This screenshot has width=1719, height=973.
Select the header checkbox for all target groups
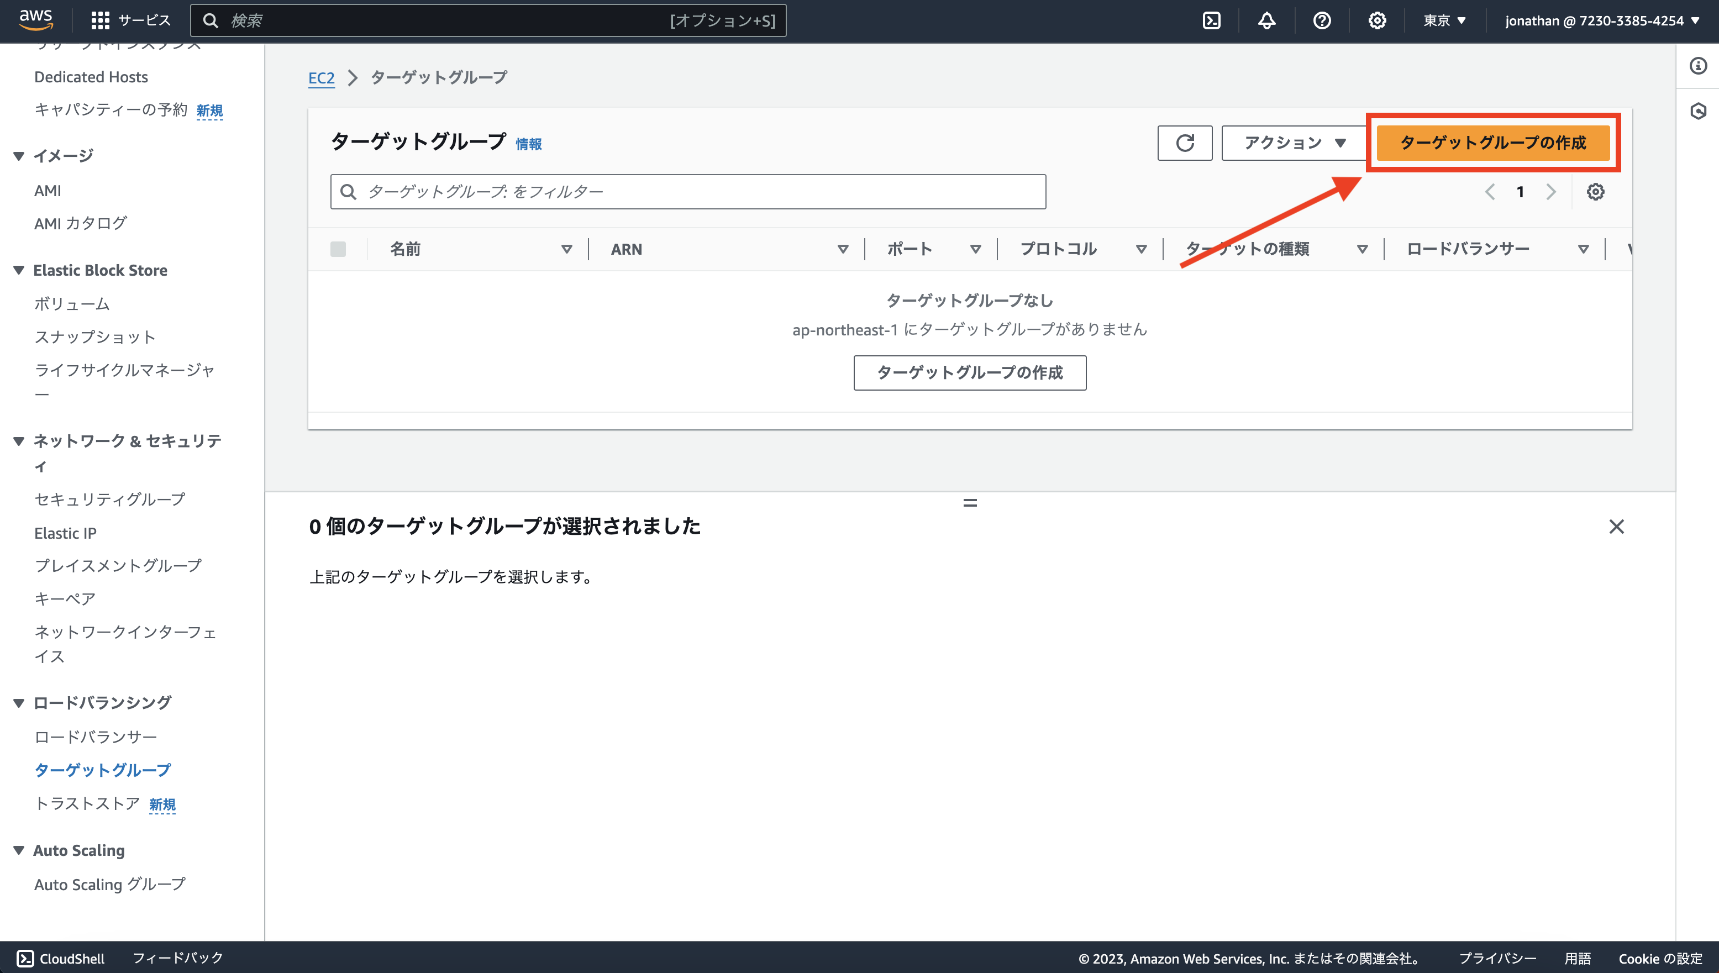[338, 248]
